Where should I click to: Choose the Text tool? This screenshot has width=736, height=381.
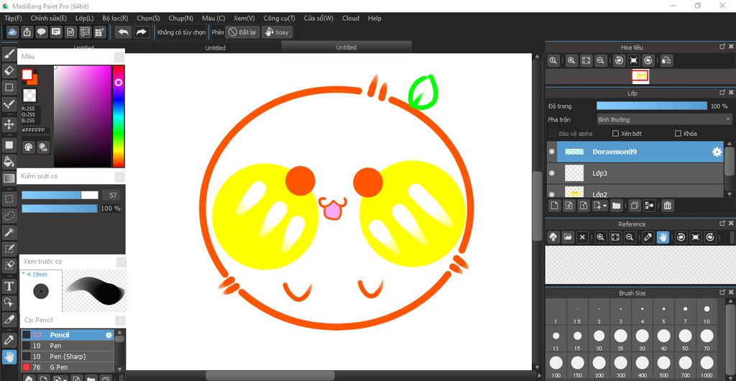pyautogui.click(x=9, y=285)
